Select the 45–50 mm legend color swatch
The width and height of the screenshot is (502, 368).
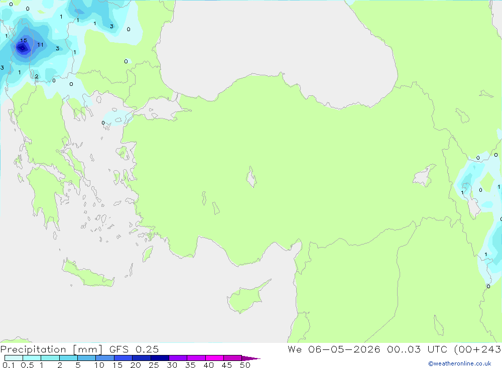click(232, 358)
